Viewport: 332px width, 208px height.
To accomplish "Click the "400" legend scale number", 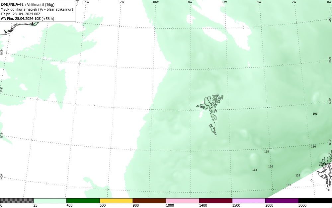I will 69,205.
